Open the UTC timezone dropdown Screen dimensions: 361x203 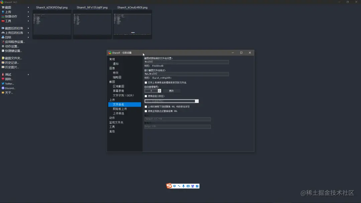(197, 101)
